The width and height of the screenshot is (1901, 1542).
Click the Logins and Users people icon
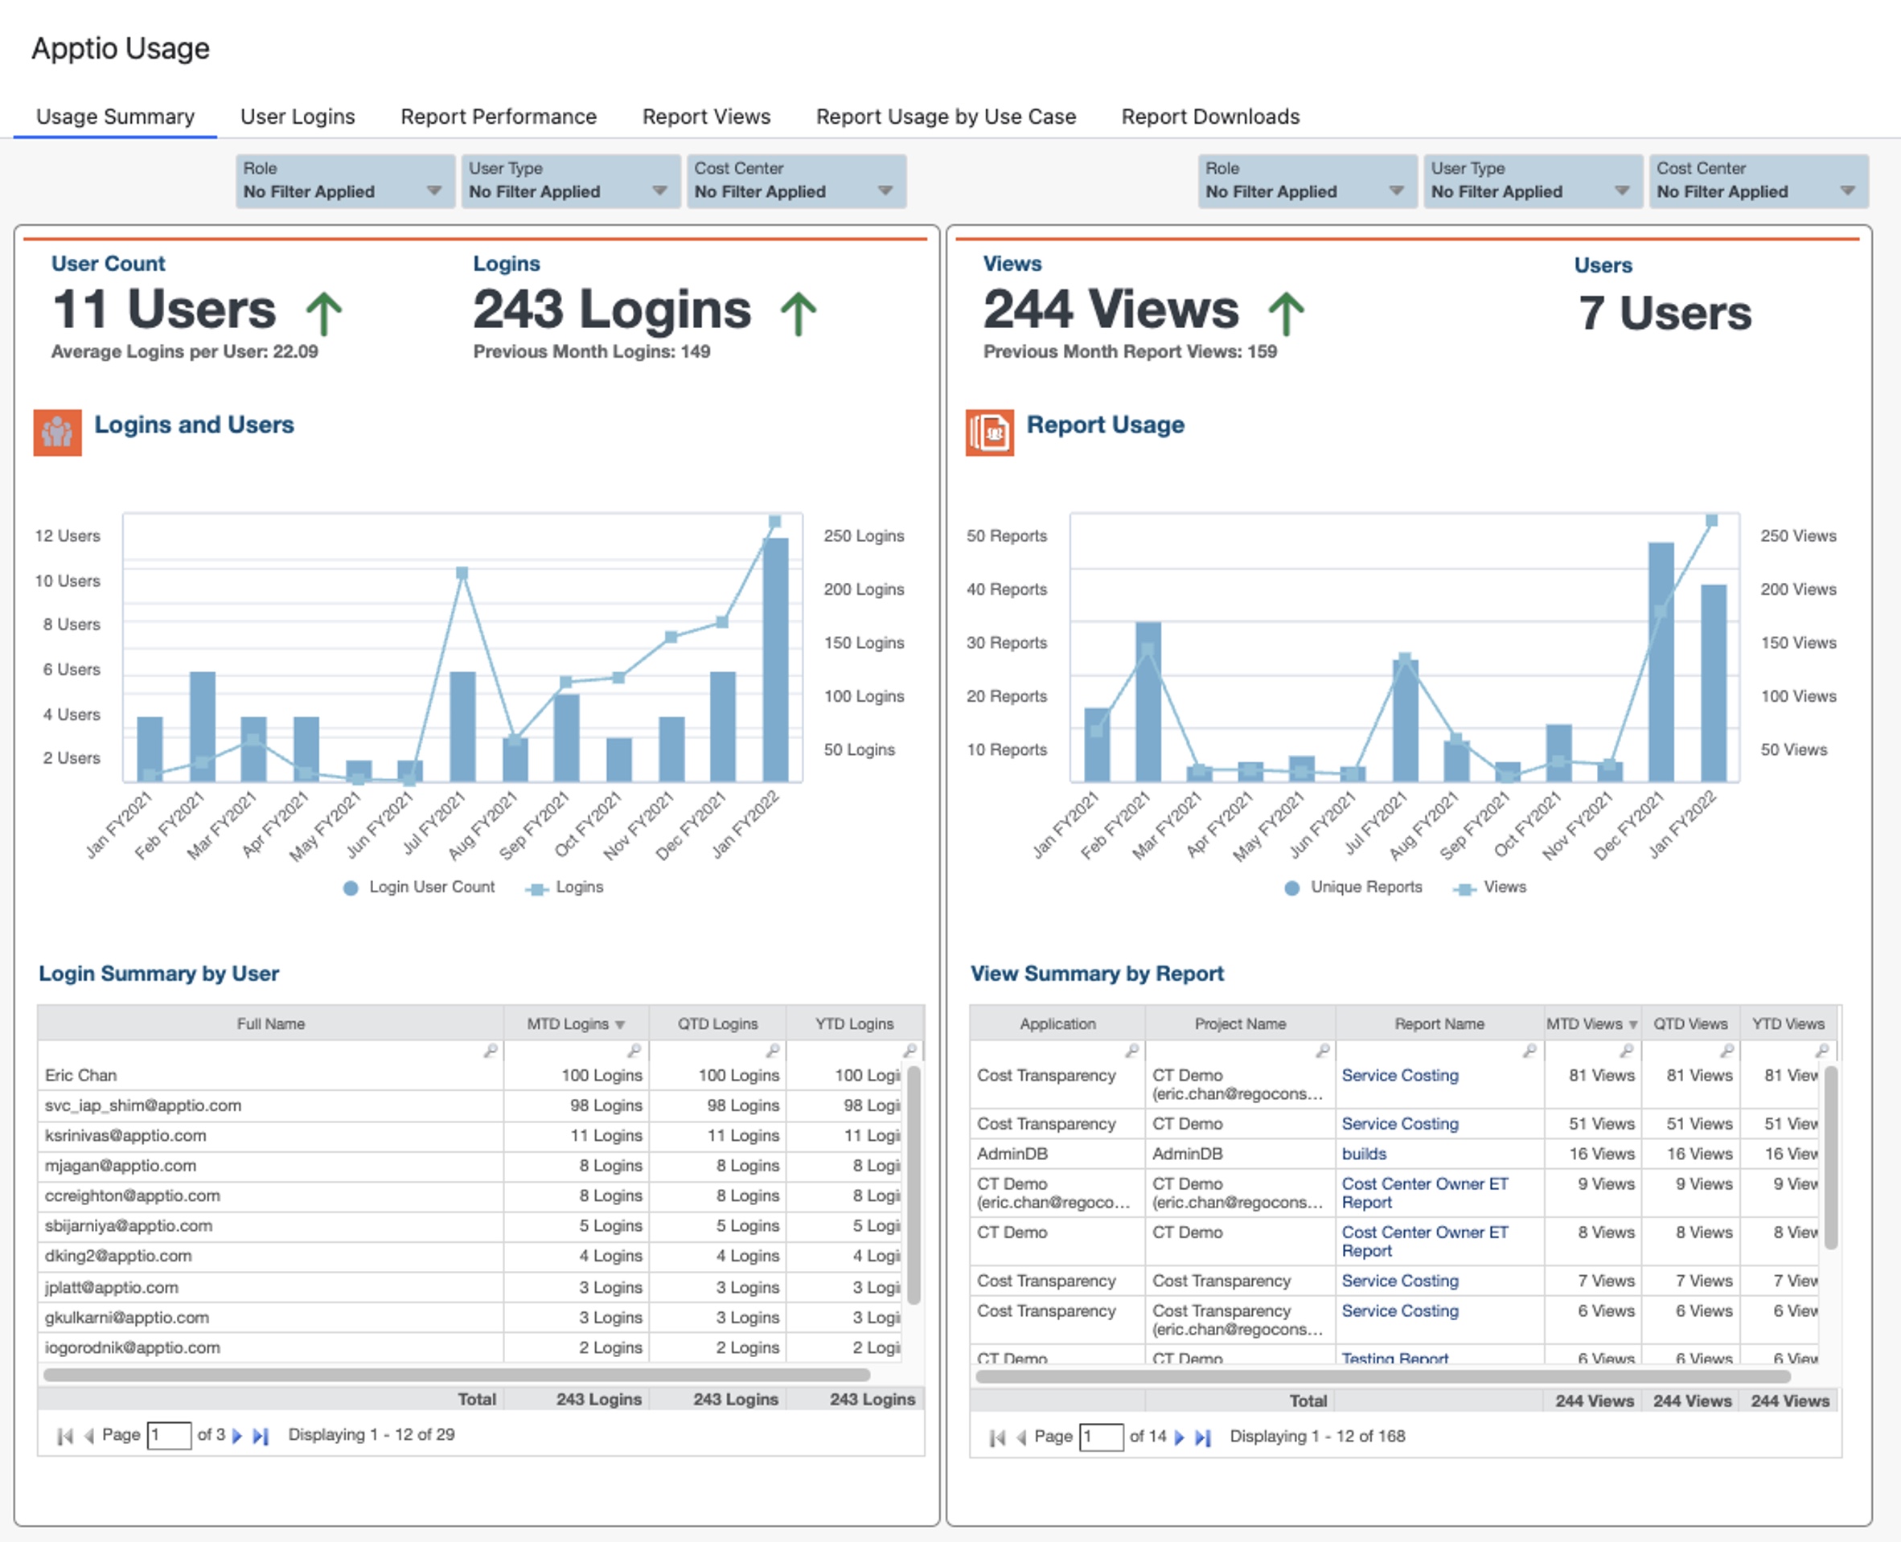(58, 433)
